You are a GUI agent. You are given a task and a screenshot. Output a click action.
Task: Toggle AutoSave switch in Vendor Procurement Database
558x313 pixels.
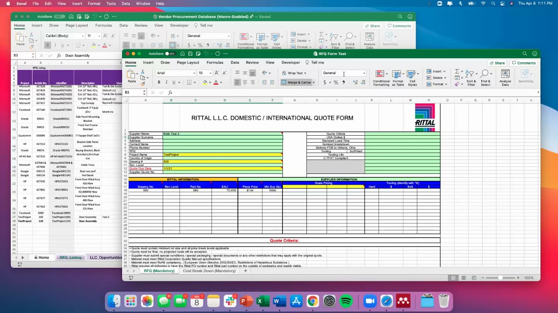[x=60, y=17]
